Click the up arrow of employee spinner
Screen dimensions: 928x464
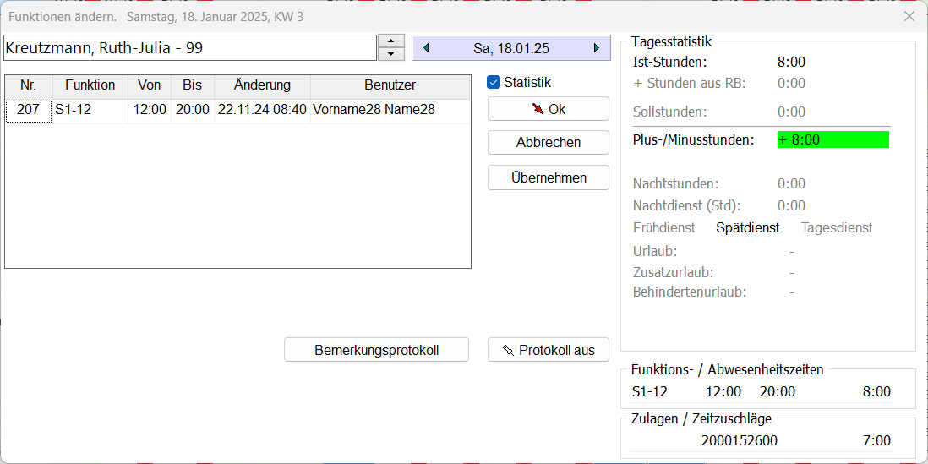[x=390, y=41]
